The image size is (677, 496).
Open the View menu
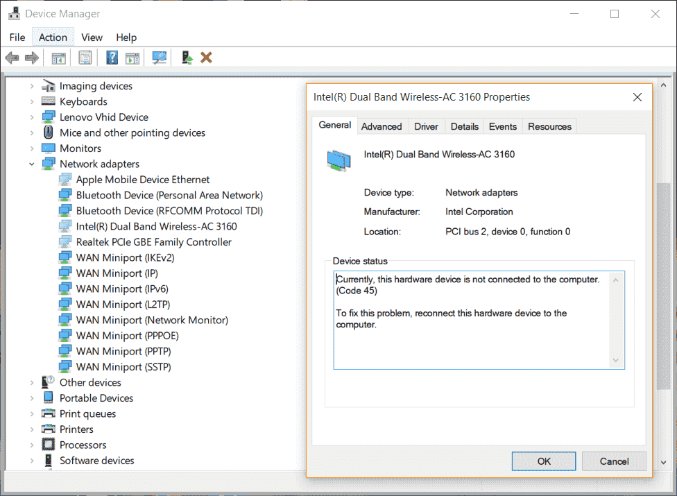[x=92, y=37]
